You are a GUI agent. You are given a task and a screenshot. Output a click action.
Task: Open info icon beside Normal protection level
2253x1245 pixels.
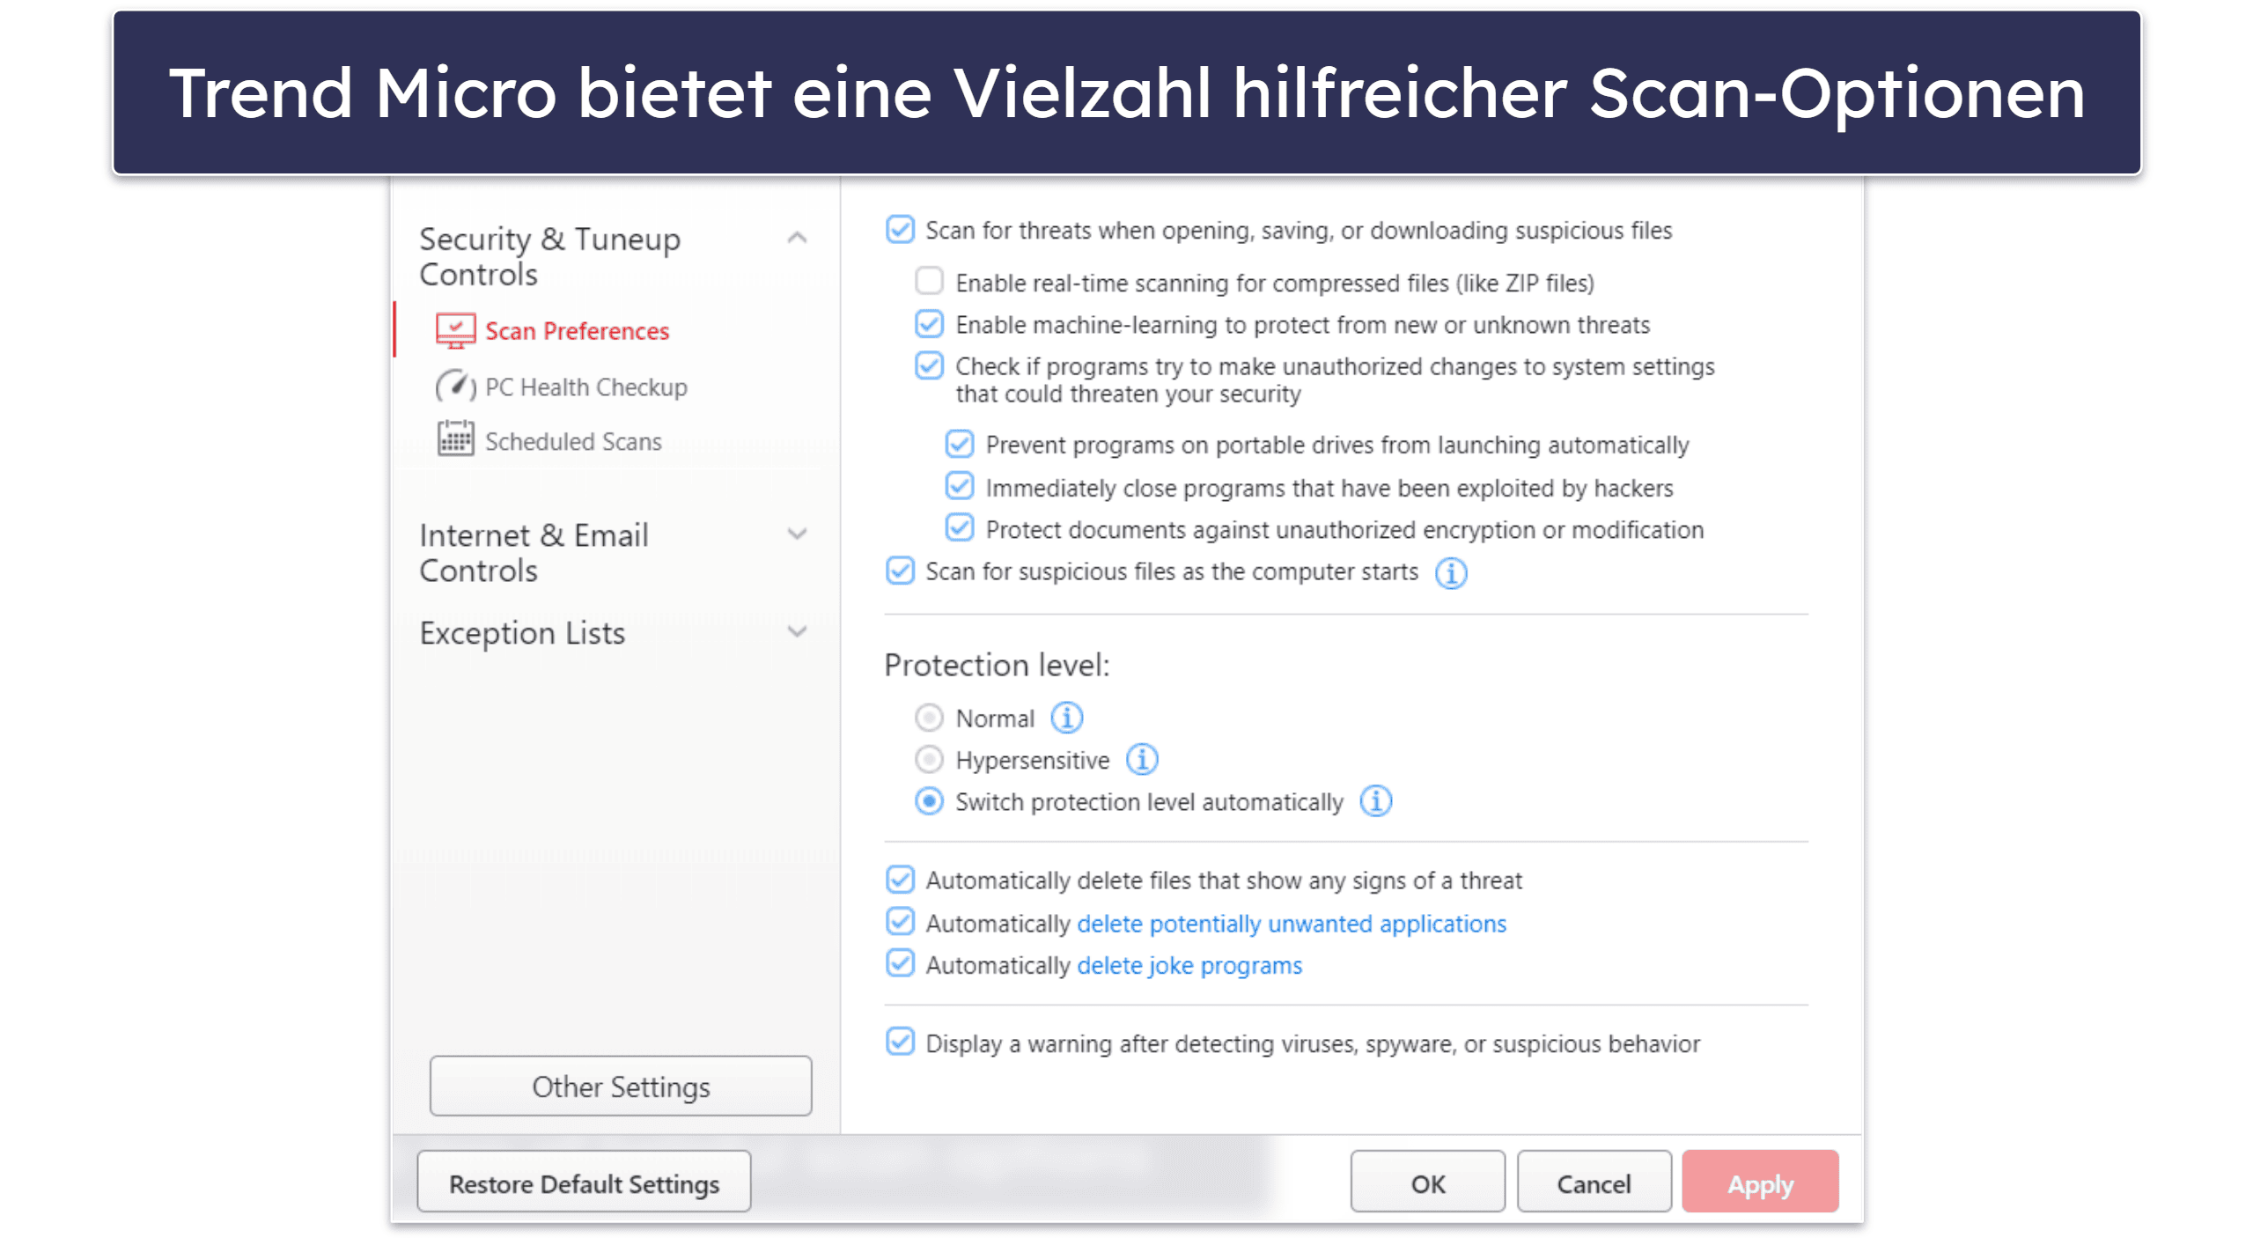(x=1066, y=718)
